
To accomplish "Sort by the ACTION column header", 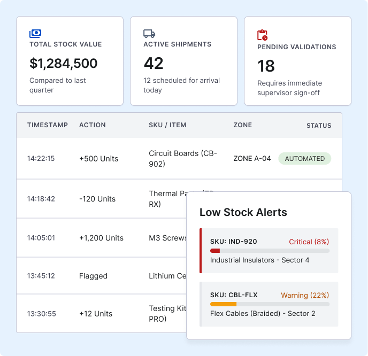I will click(x=92, y=125).
